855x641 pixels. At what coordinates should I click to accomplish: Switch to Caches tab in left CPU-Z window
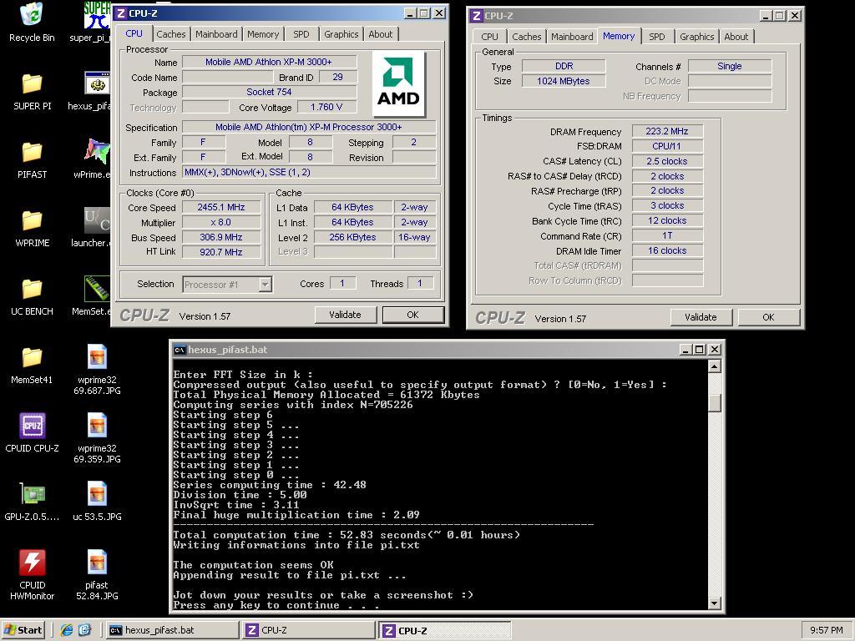[x=170, y=34]
